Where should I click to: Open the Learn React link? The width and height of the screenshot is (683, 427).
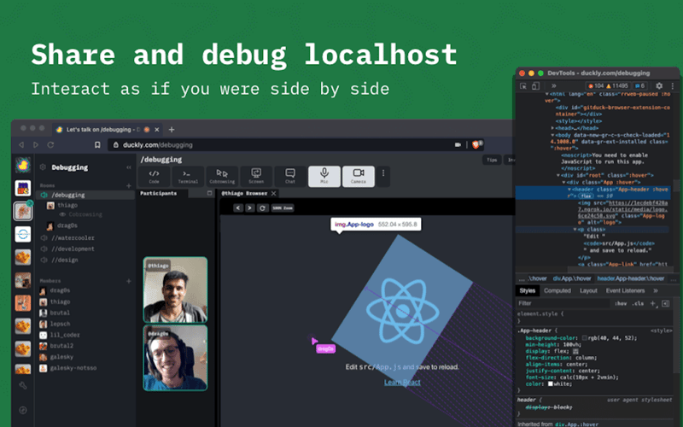[x=402, y=382]
